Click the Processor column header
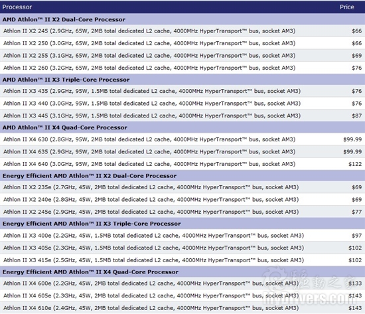Image resolution: width=365 pixels, height=314 pixels. pos(17,7)
